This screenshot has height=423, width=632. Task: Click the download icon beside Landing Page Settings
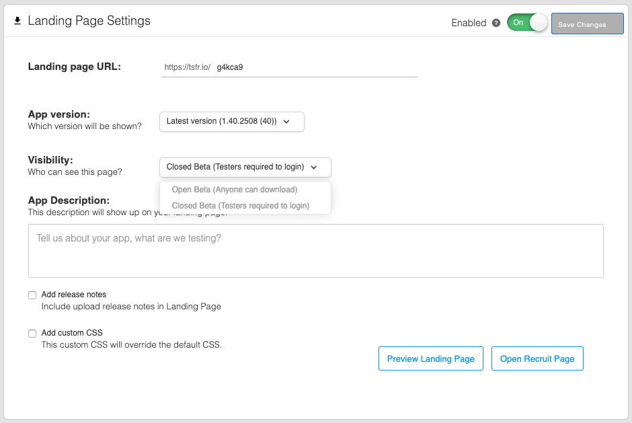click(x=17, y=20)
